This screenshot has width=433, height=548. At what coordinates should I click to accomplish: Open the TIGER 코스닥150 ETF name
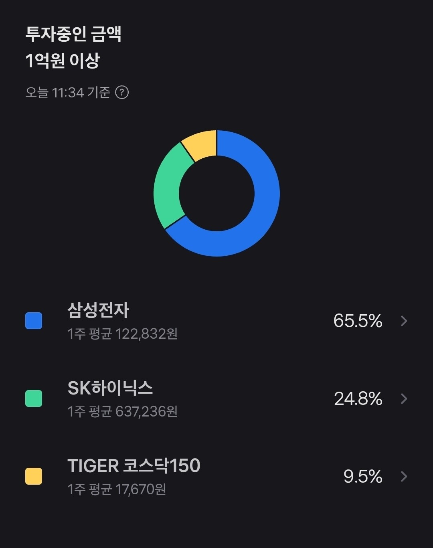[134, 466]
